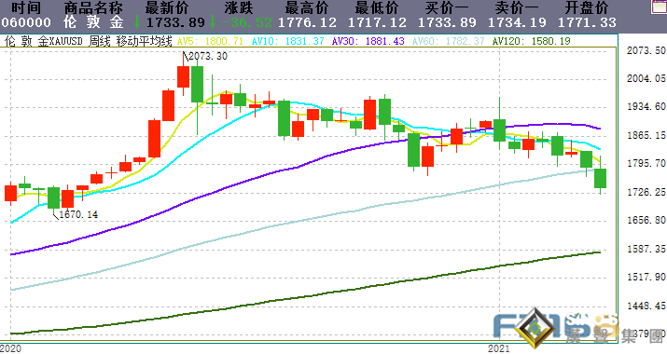Viewport: 667px width, 354px height.
Task: Click the 2073.30 peak price annotation
Action: click(x=208, y=56)
